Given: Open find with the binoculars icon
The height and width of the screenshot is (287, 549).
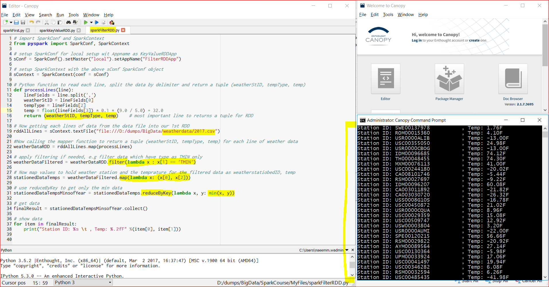Looking at the screenshot, I should [68, 22].
